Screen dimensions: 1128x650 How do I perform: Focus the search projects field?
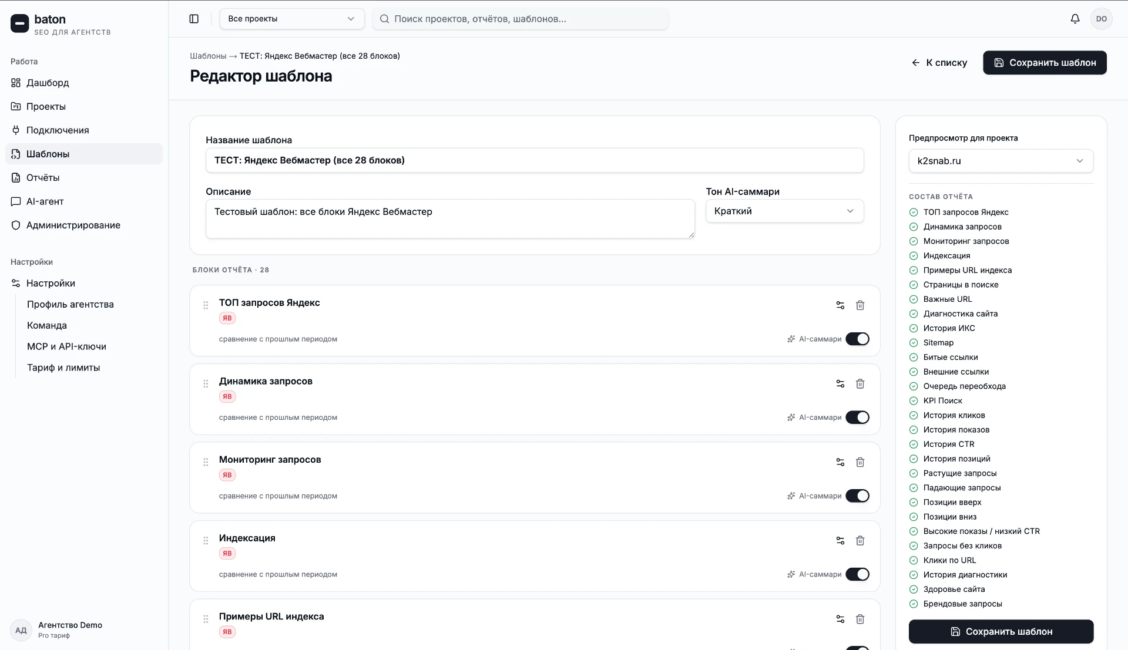[520, 19]
